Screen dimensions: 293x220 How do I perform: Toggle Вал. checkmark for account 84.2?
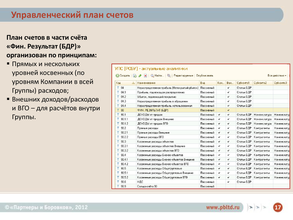(228, 97)
